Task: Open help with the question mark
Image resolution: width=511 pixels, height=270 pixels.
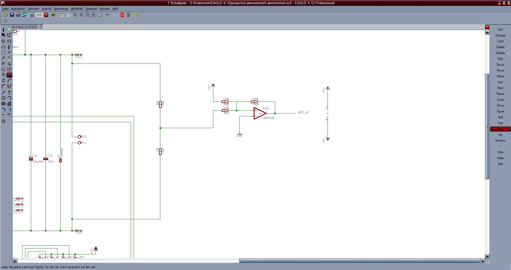Action: (x=136, y=15)
